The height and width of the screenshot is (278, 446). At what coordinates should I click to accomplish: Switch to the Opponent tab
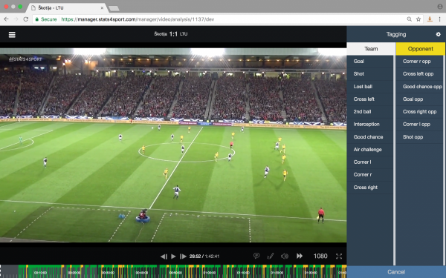tap(421, 49)
